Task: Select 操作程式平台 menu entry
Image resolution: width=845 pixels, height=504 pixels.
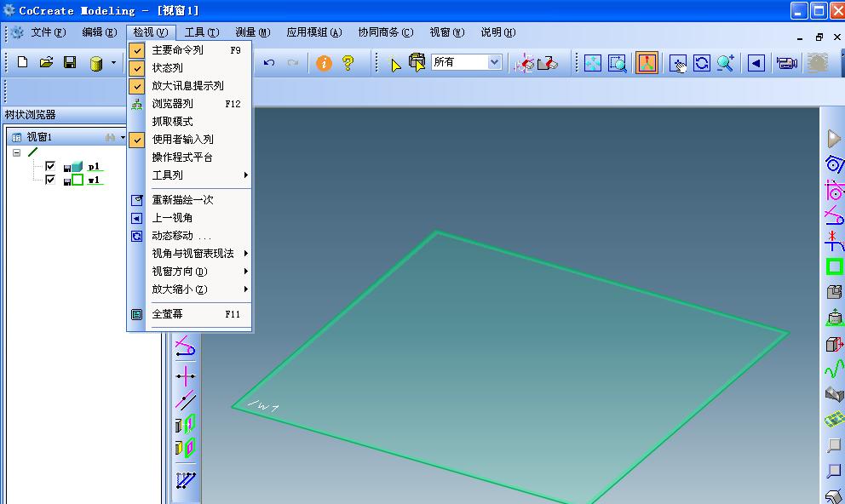Action: 190,157
